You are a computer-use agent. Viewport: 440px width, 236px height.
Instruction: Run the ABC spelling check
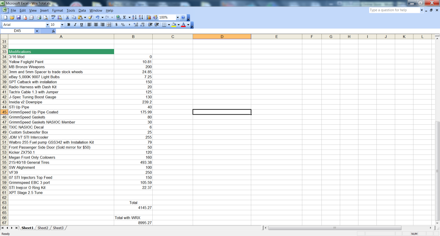pyautogui.click(x=53, y=17)
